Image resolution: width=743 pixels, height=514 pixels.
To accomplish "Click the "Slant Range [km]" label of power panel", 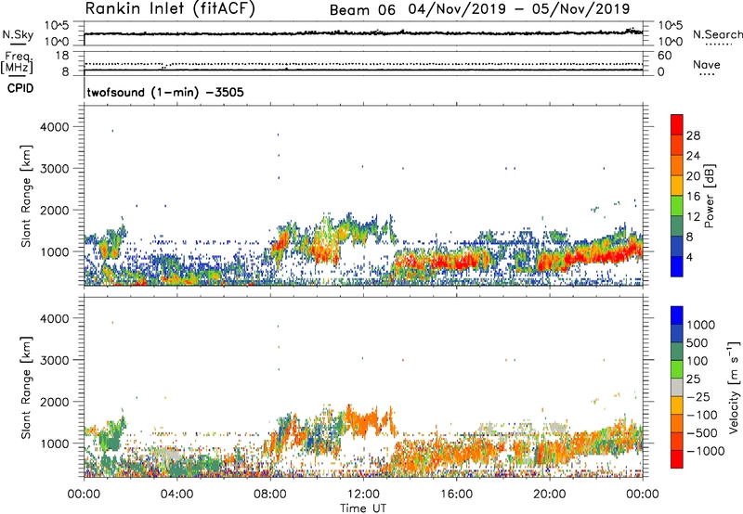I will [x=26, y=196].
